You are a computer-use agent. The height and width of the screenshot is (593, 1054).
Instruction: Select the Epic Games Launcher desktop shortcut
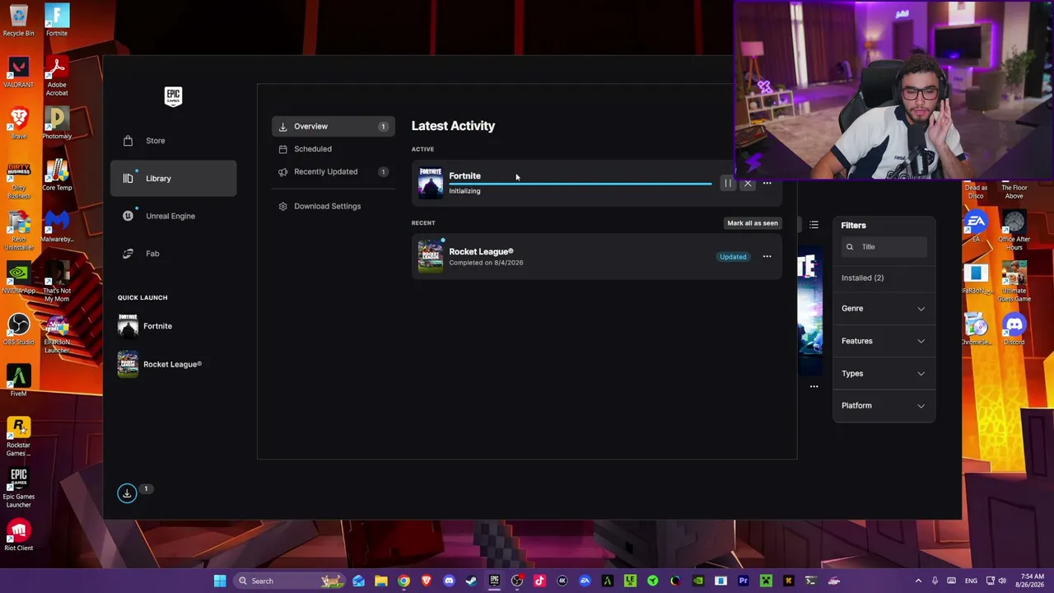point(18,488)
